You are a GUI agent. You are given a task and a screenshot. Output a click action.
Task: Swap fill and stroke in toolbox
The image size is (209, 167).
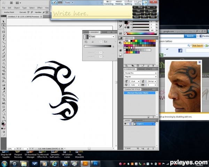click(x=5, y=121)
